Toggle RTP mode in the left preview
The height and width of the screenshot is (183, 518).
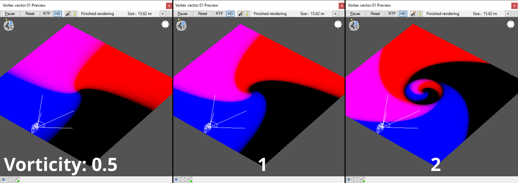click(x=46, y=14)
